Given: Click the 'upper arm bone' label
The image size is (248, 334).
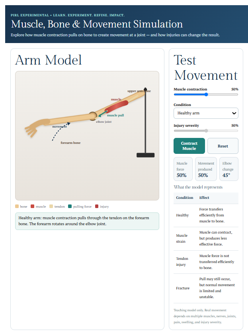Looking at the screenshot, I should click(139, 91).
